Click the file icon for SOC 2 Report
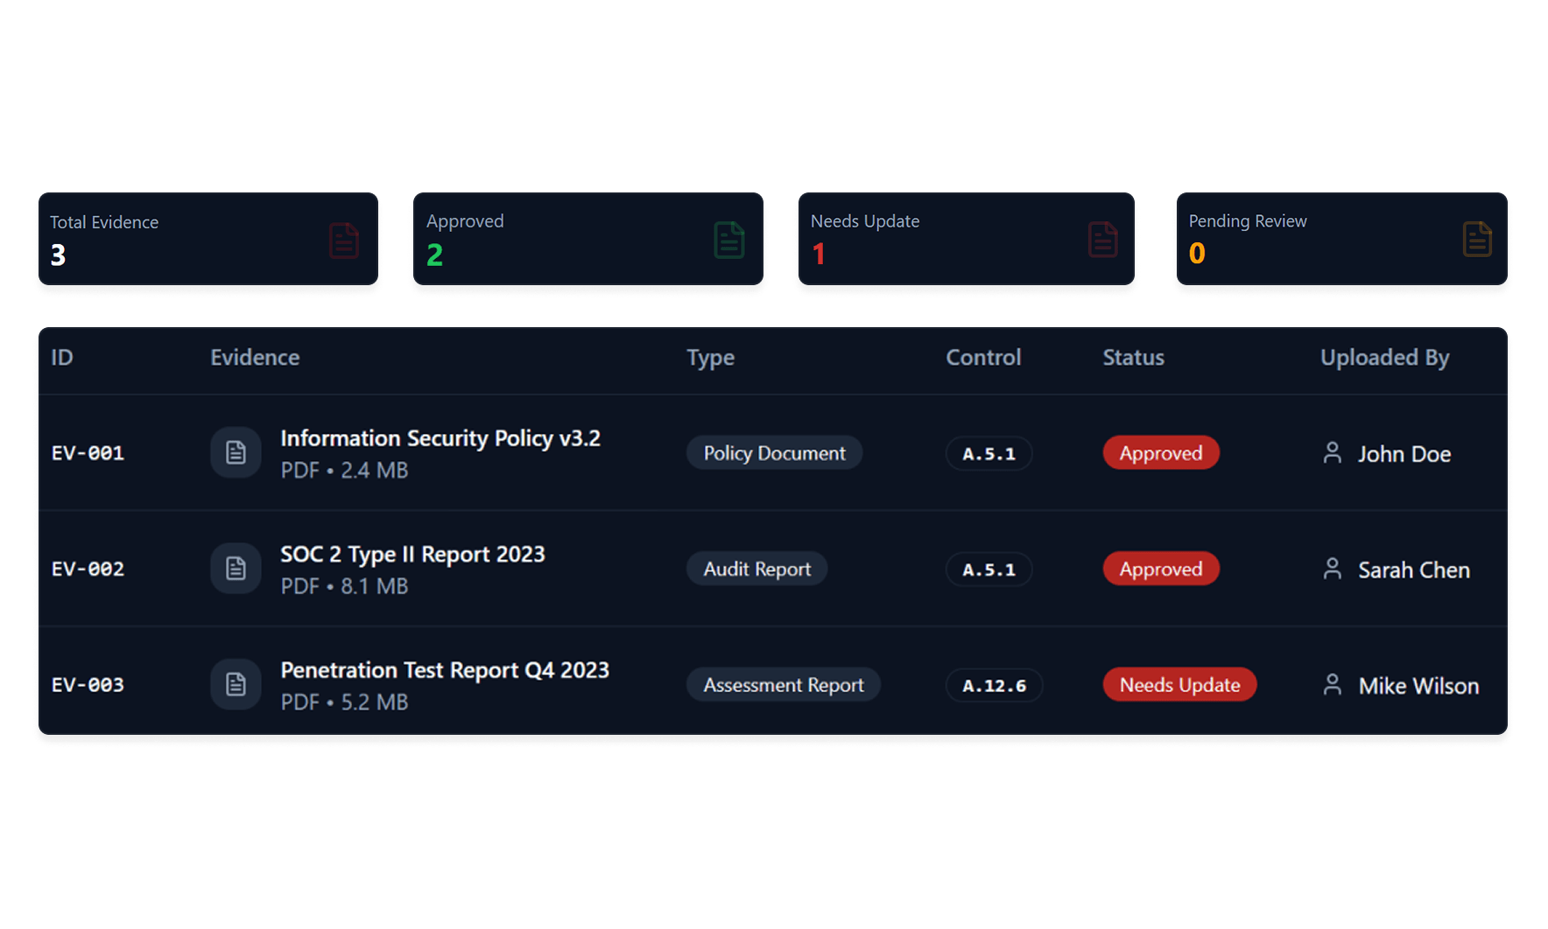Viewport: 1548px width, 929px height. click(x=236, y=569)
